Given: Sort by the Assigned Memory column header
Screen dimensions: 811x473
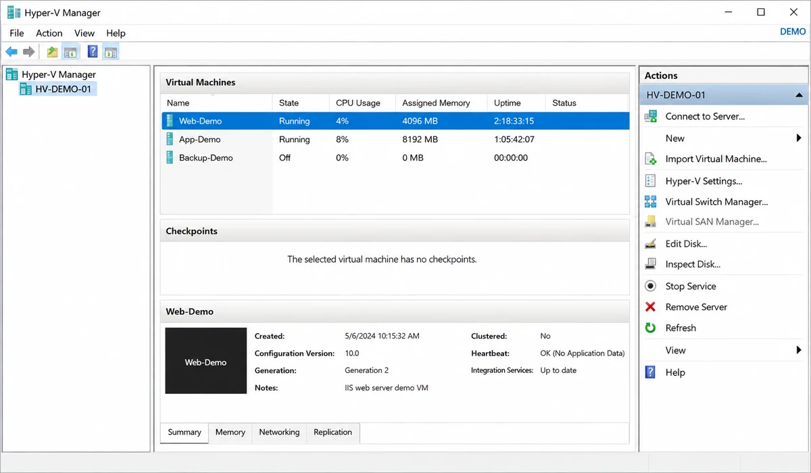Looking at the screenshot, I should tap(441, 103).
